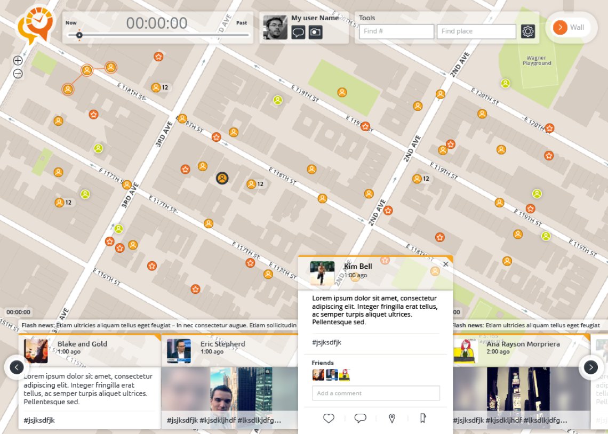
Task: Click the Blake and Gold post title
Action: point(82,344)
